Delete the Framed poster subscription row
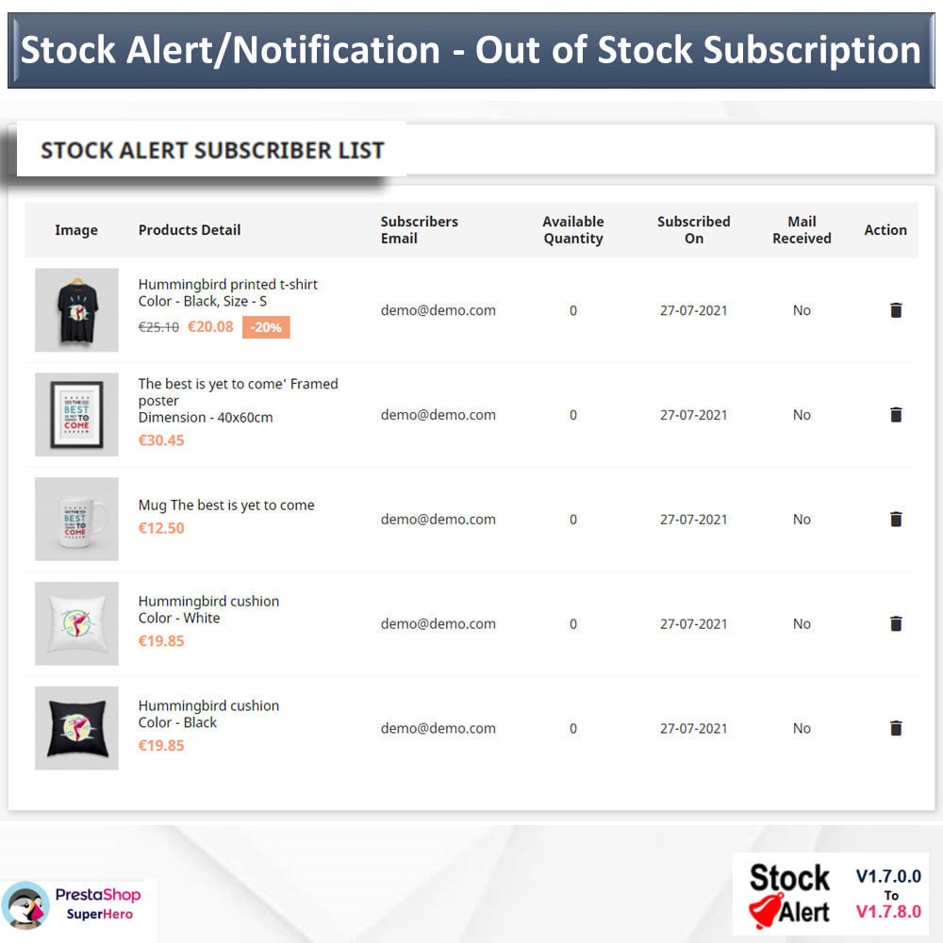Image resolution: width=943 pixels, height=943 pixels. coord(896,414)
